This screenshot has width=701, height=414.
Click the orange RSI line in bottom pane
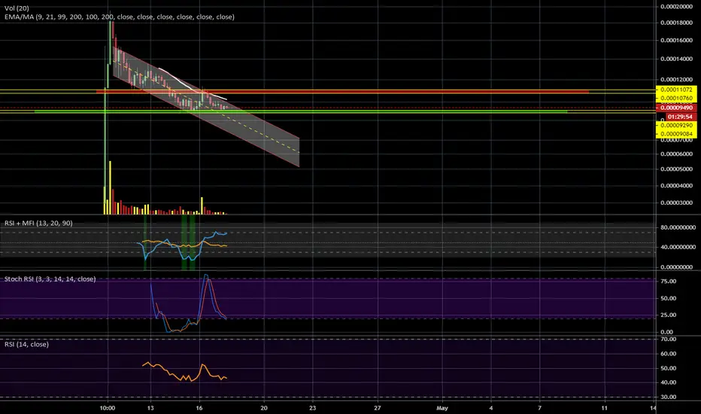(181, 374)
